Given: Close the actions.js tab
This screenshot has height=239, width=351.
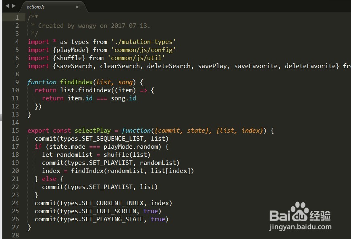Looking at the screenshot, I should click(x=77, y=7).
